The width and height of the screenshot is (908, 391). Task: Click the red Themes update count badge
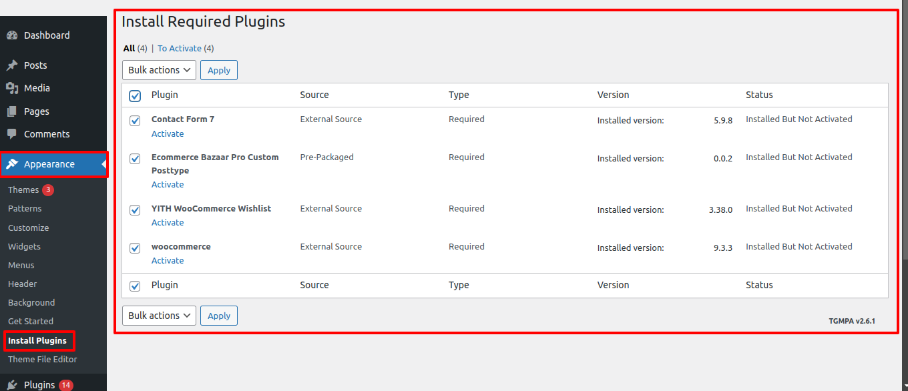click(48, 190)
